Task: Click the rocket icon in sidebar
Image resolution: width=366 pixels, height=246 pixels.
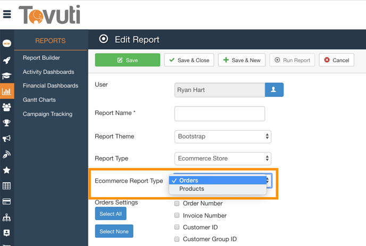Action: [7, 60]
